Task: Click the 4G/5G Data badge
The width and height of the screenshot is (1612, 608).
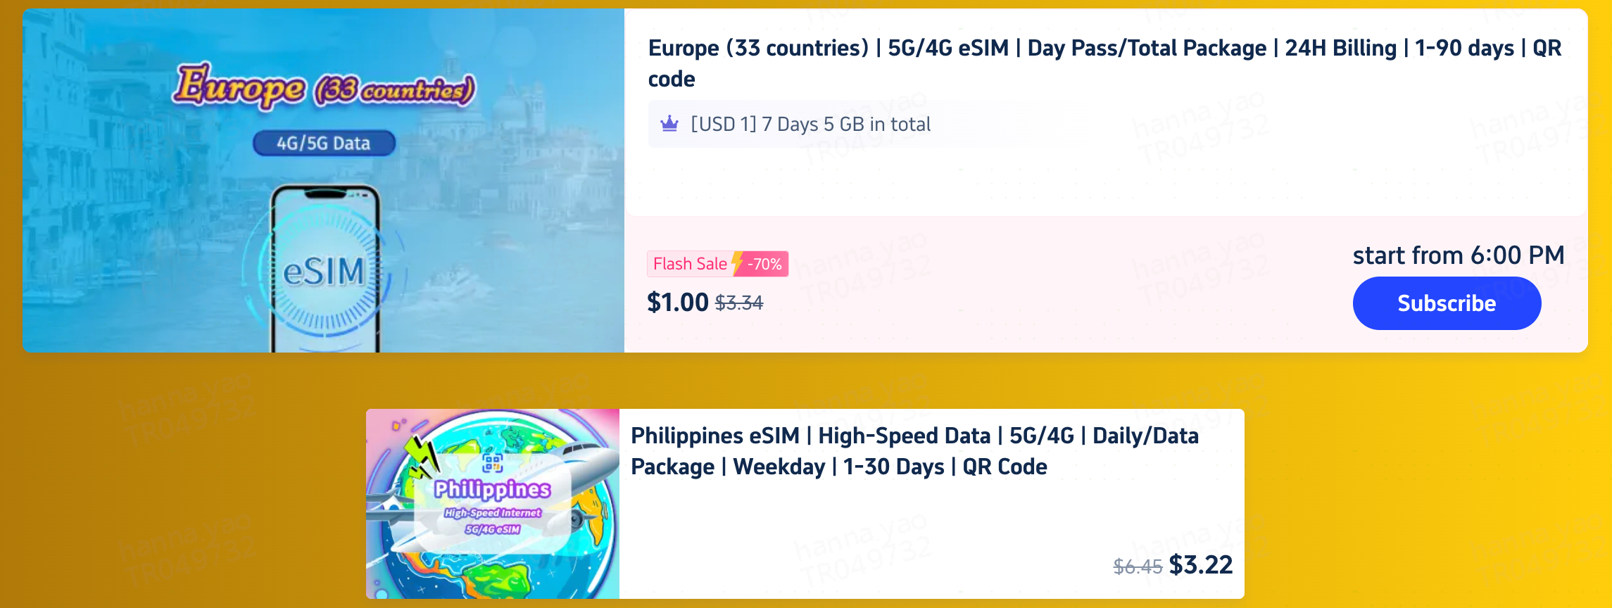Action: [x=324, y=144]
